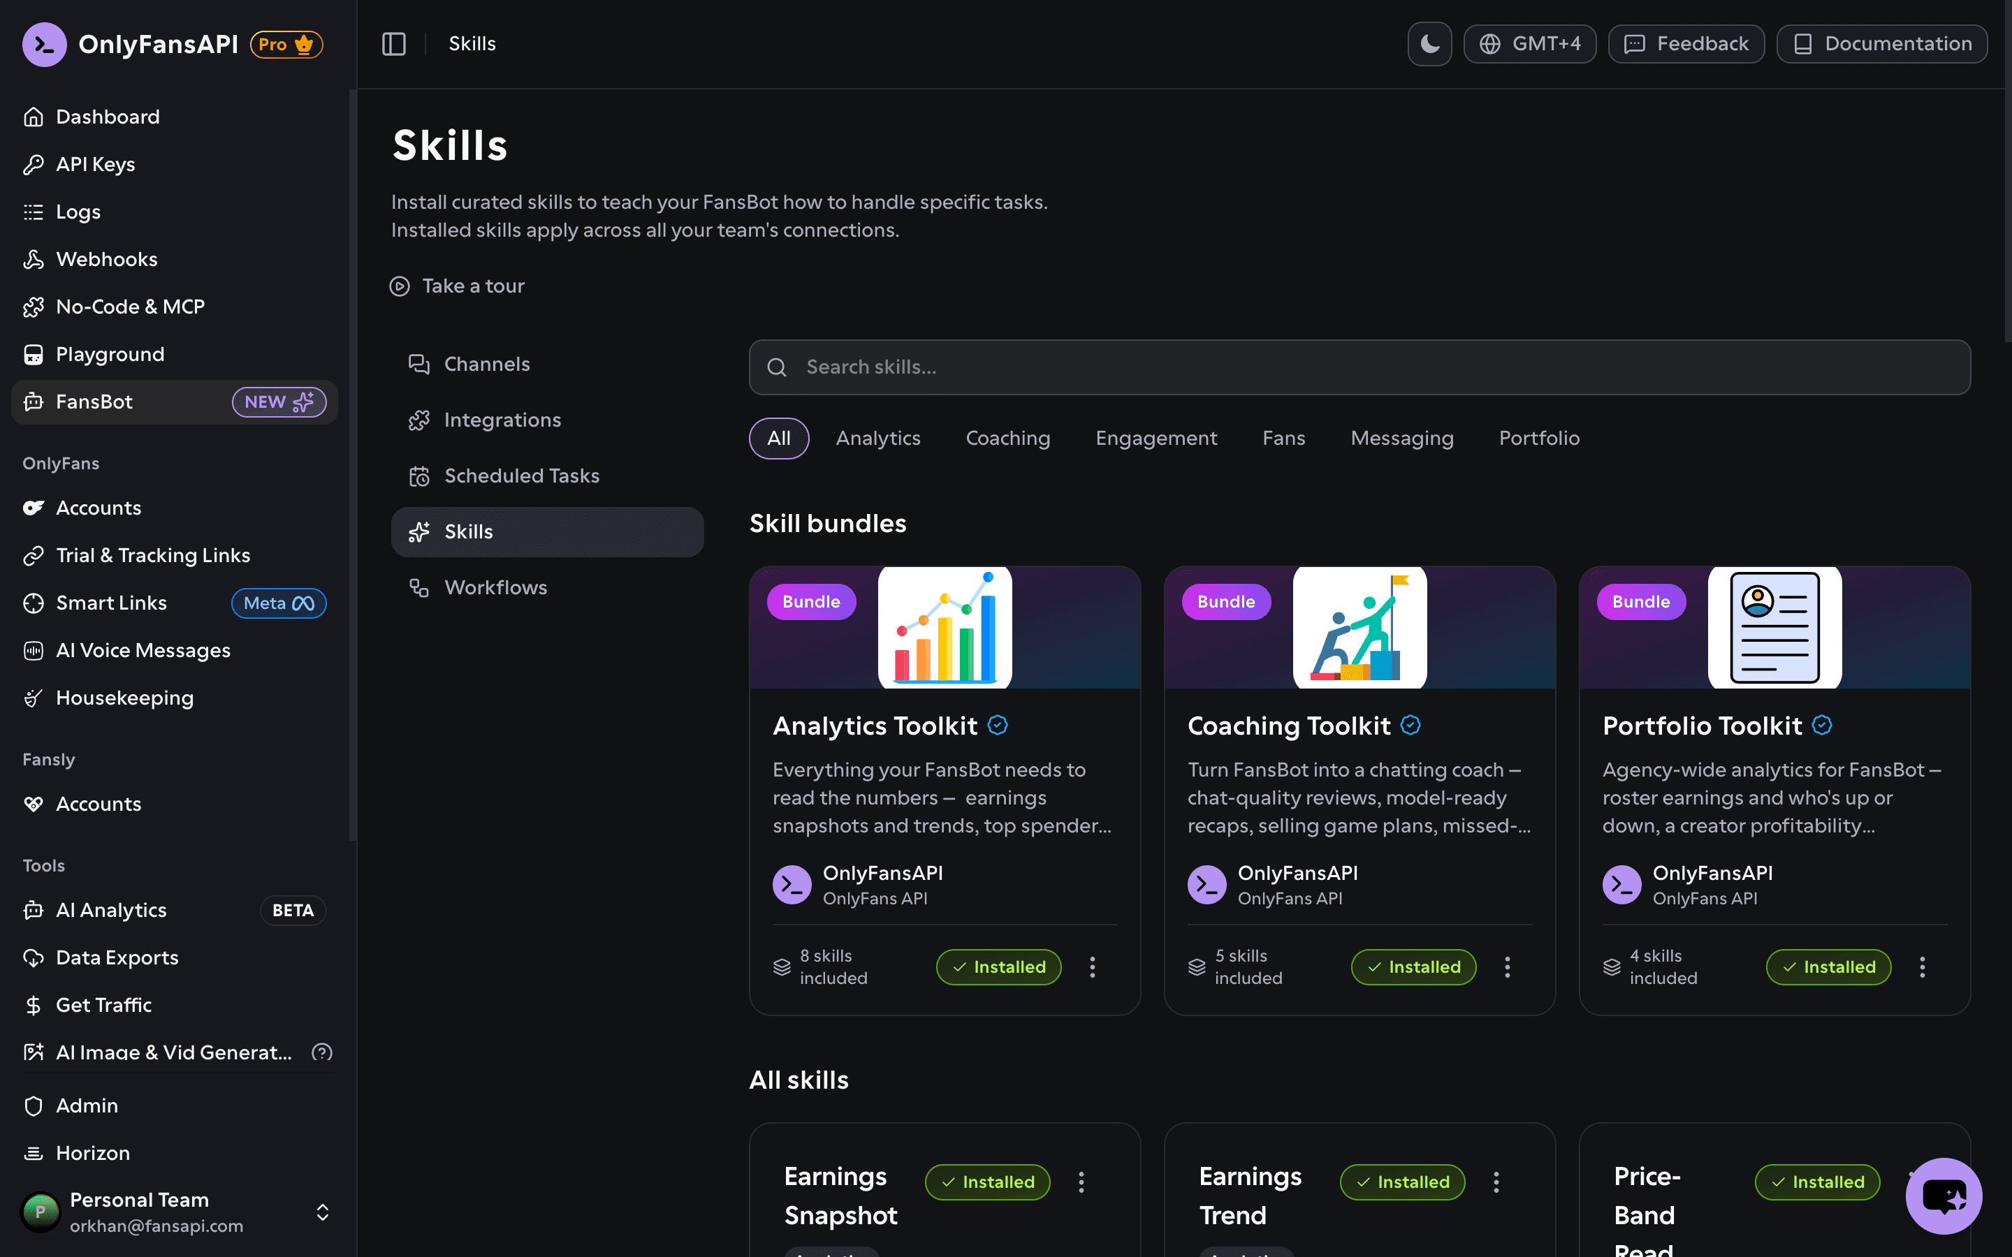Select the All filter tab
The height and width of the screenshot is (1257, 2012).
(779, 438)
